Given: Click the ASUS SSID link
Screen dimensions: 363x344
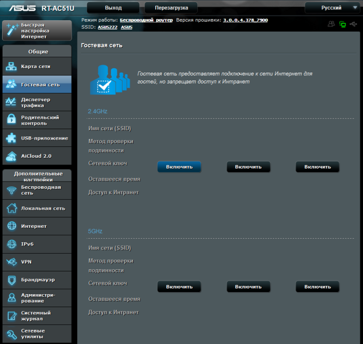Looking at the screenshot, I should (127, 27).
